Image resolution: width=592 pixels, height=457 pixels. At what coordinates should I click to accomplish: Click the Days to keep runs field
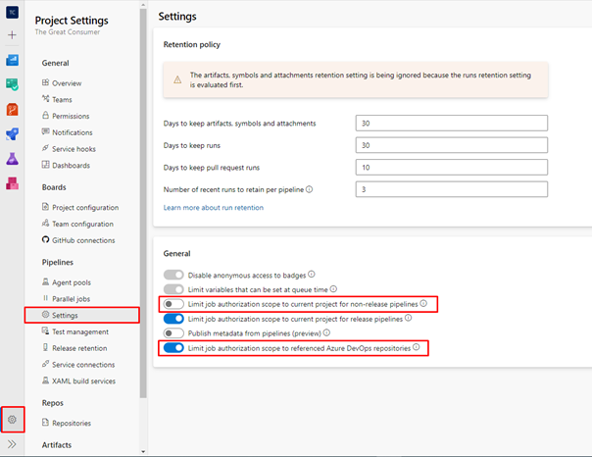(451, 145)
